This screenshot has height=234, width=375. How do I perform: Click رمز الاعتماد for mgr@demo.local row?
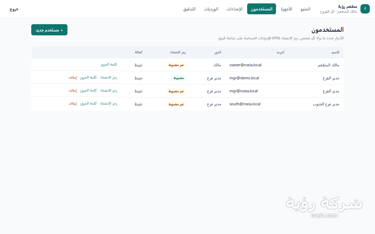[109, 77]
